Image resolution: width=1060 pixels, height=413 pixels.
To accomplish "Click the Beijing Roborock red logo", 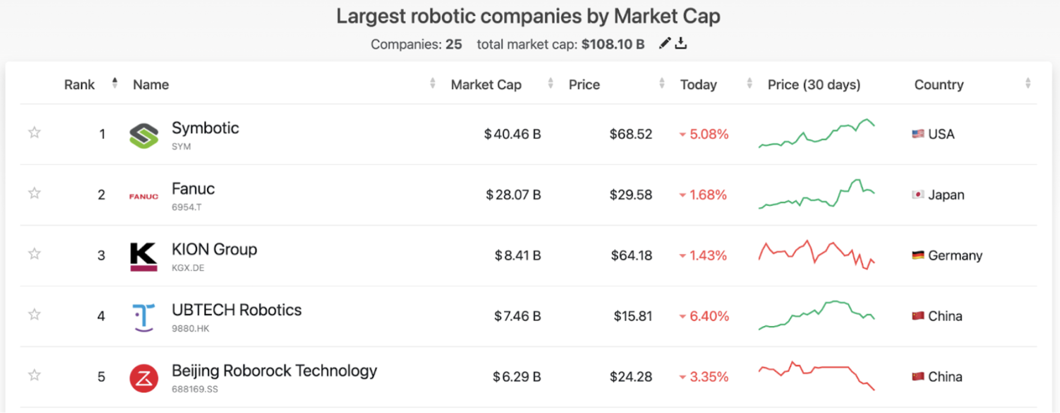I will [x=144, y=378].
